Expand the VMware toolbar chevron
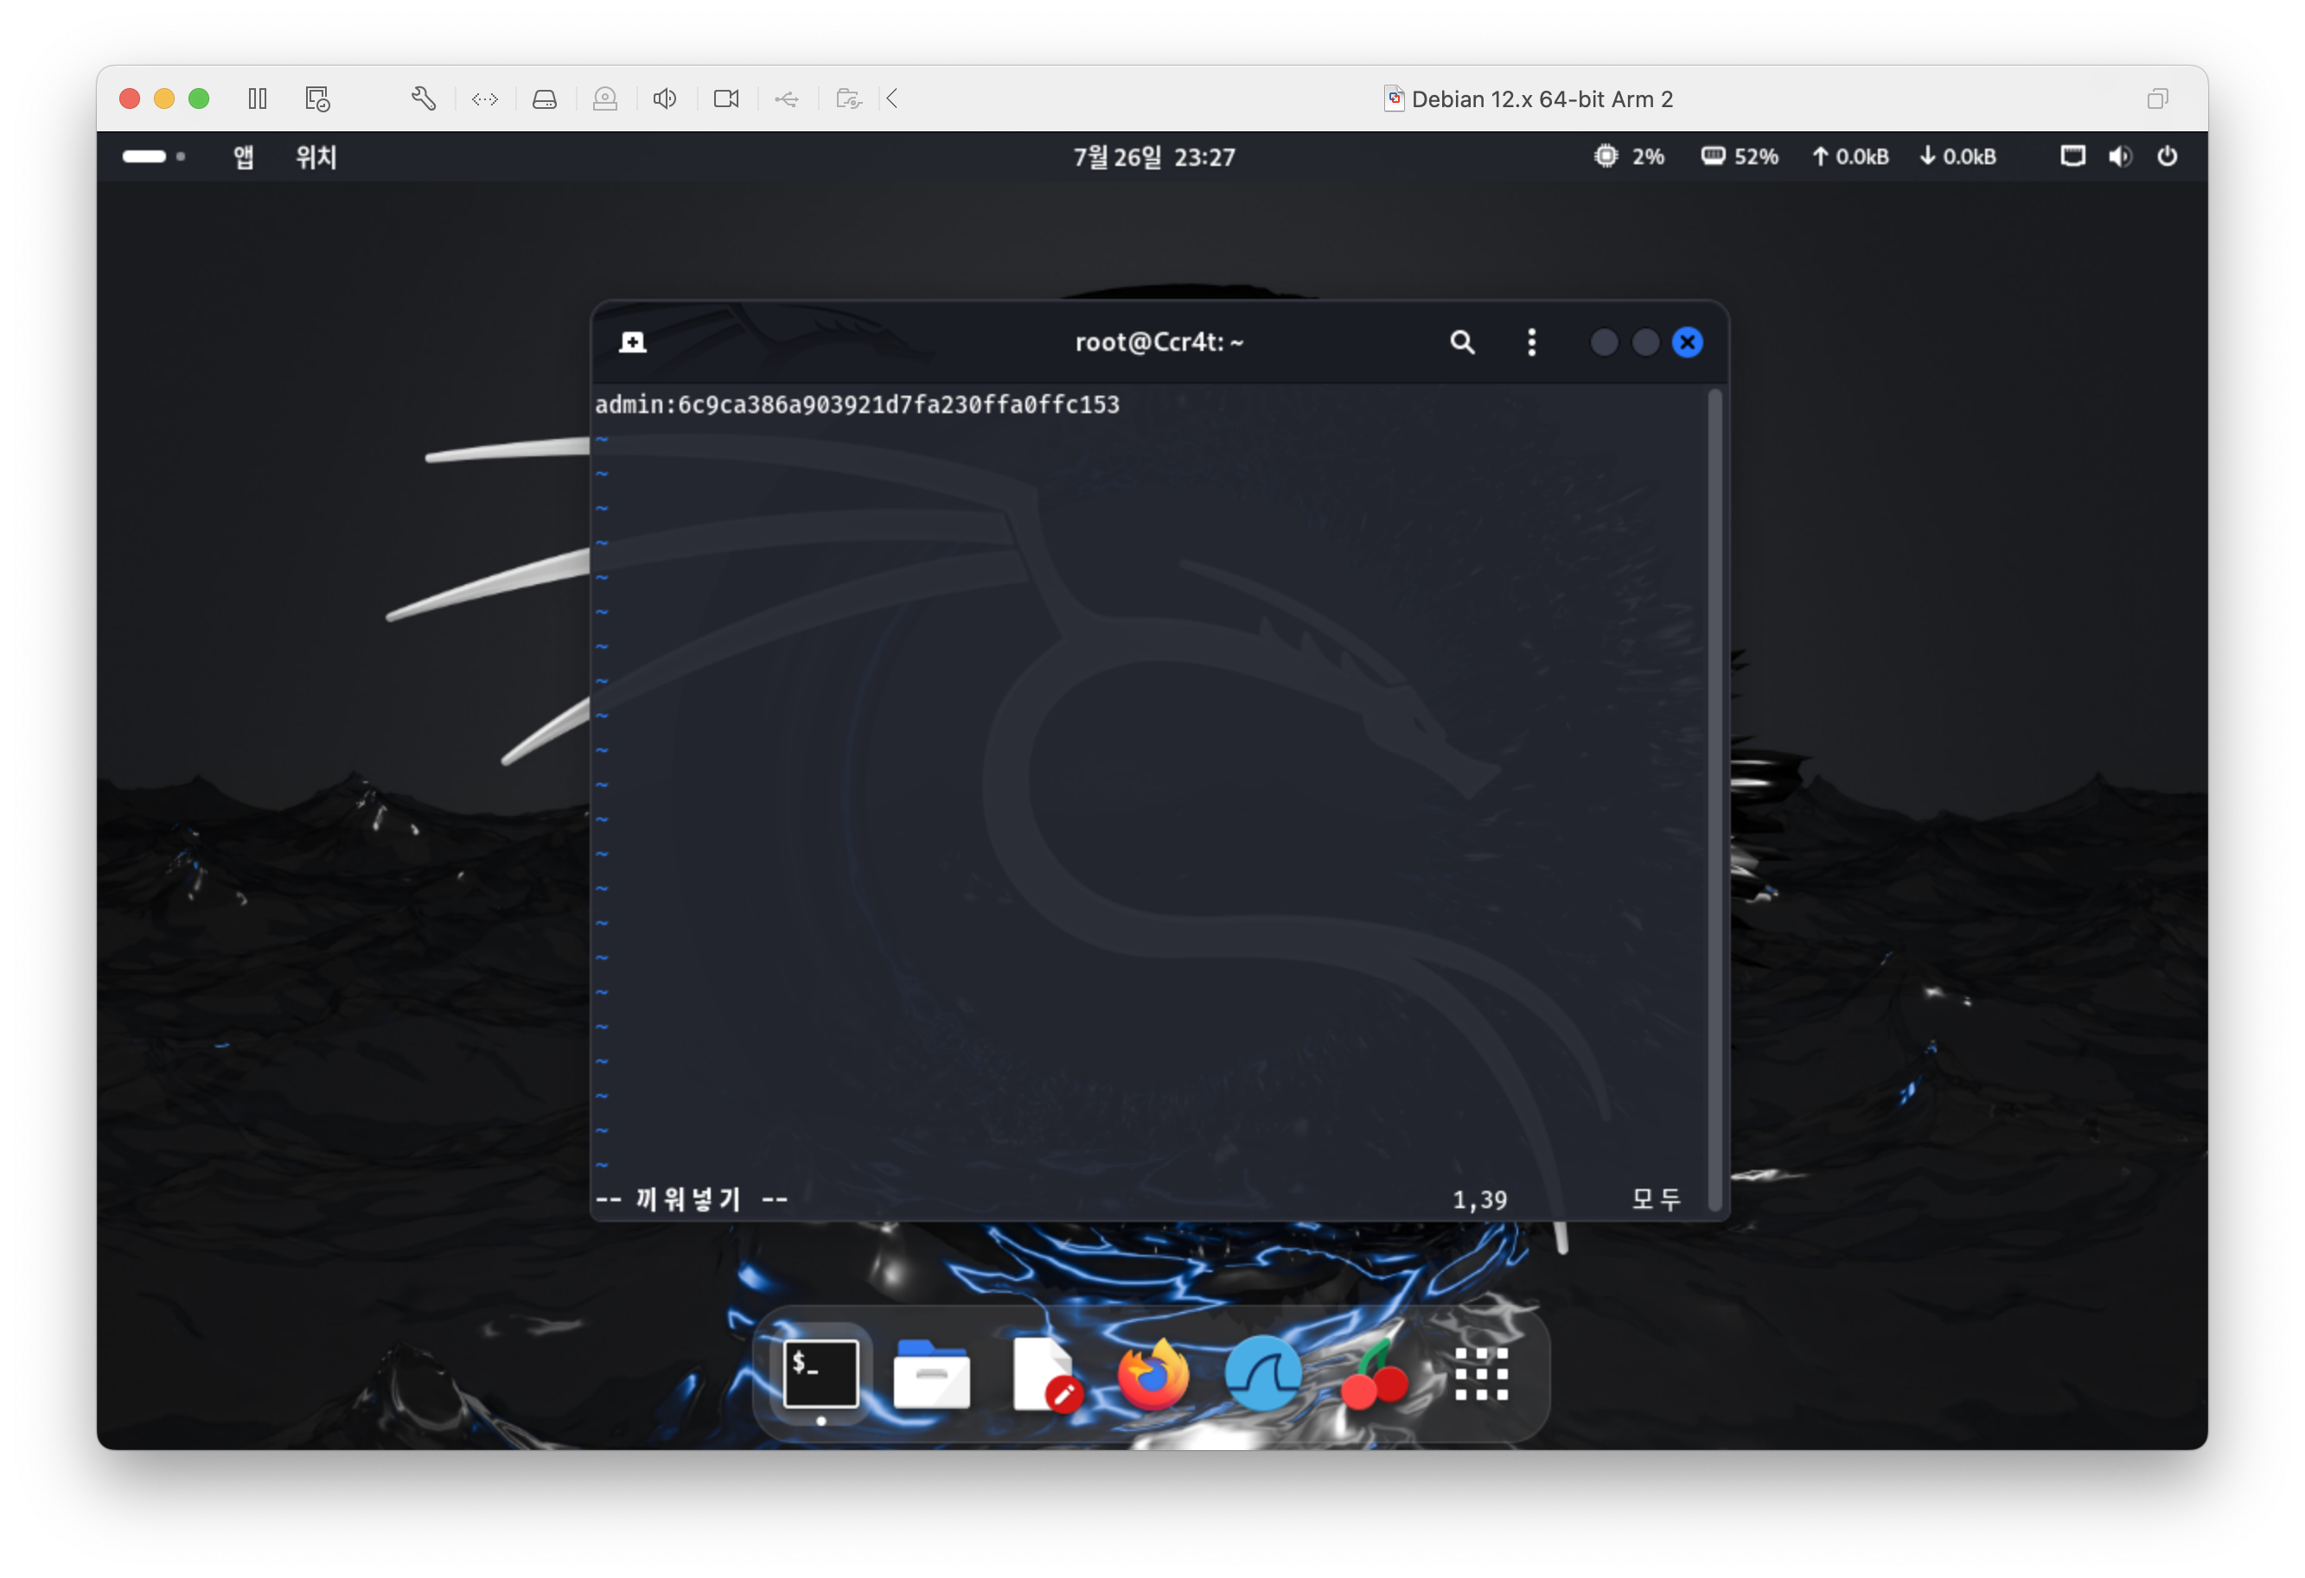 click(891, 99)
